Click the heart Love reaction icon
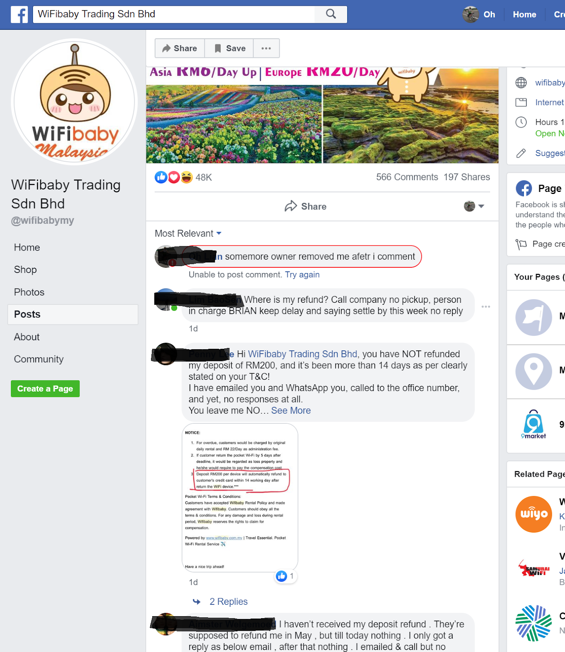 pos(174,177)
